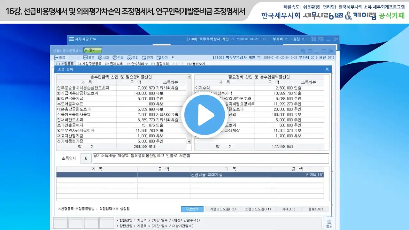Toggle the green 정기 button
409x230 pixels.
click(93, 50)
